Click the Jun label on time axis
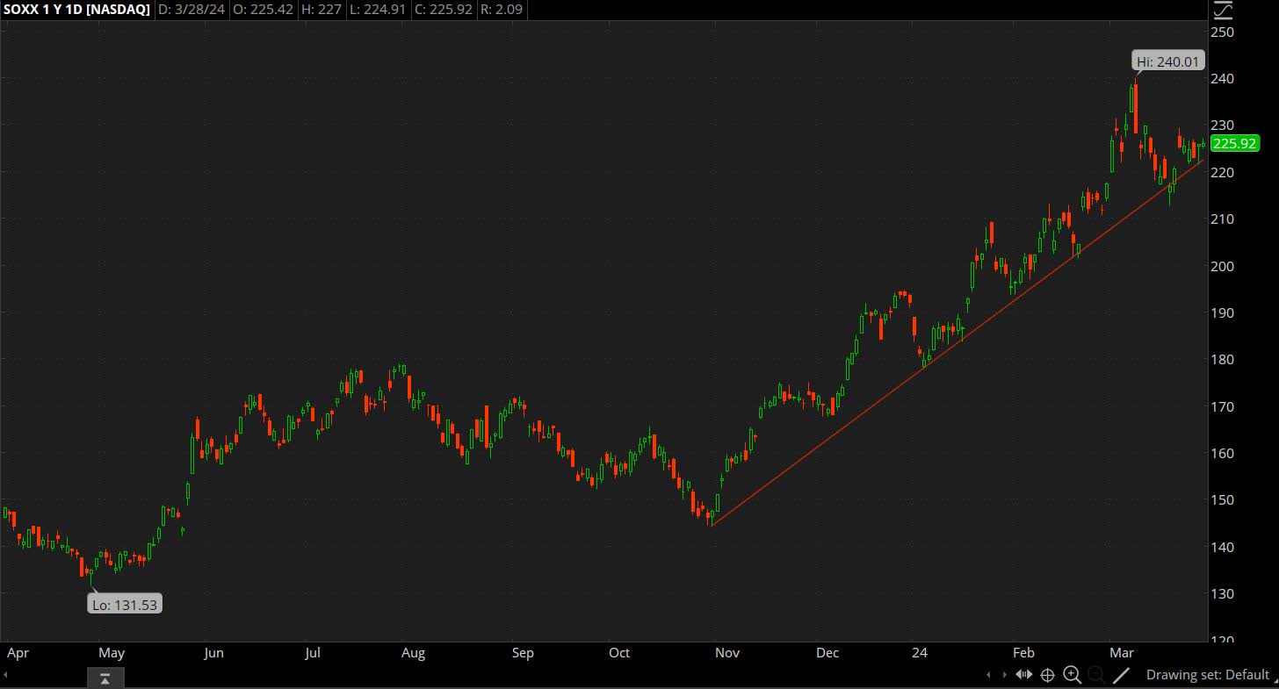The height and width of the screenshot is (689, 1279). coord(213,653)
